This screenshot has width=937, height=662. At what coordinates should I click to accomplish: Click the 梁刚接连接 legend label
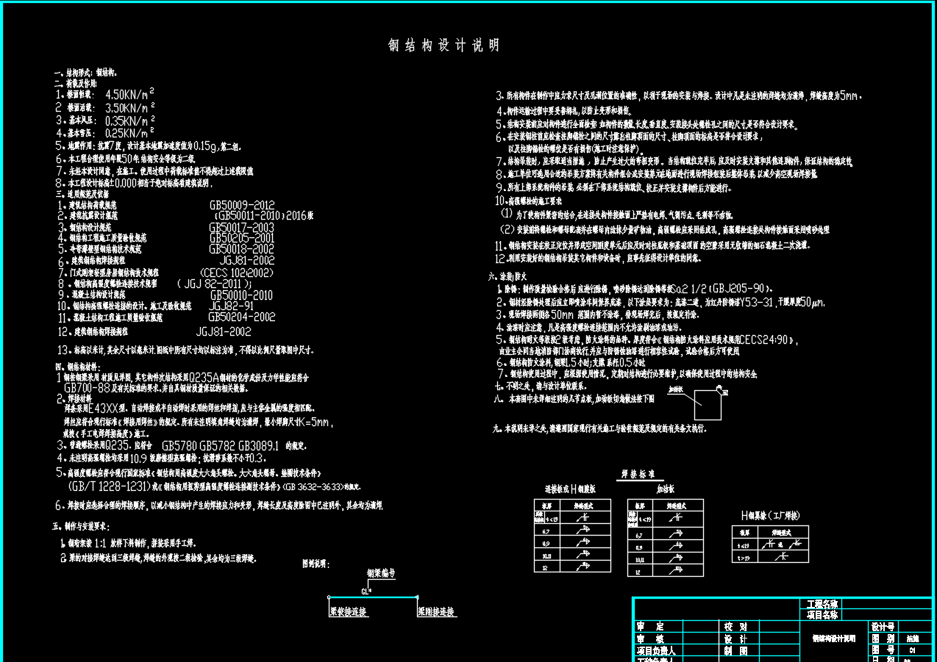(x=436, y=612)
